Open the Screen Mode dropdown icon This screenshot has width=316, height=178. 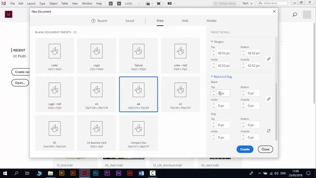[160, 3]
